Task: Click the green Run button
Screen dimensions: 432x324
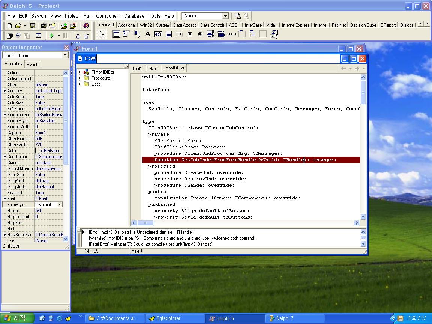Action: tap(52, 36)
